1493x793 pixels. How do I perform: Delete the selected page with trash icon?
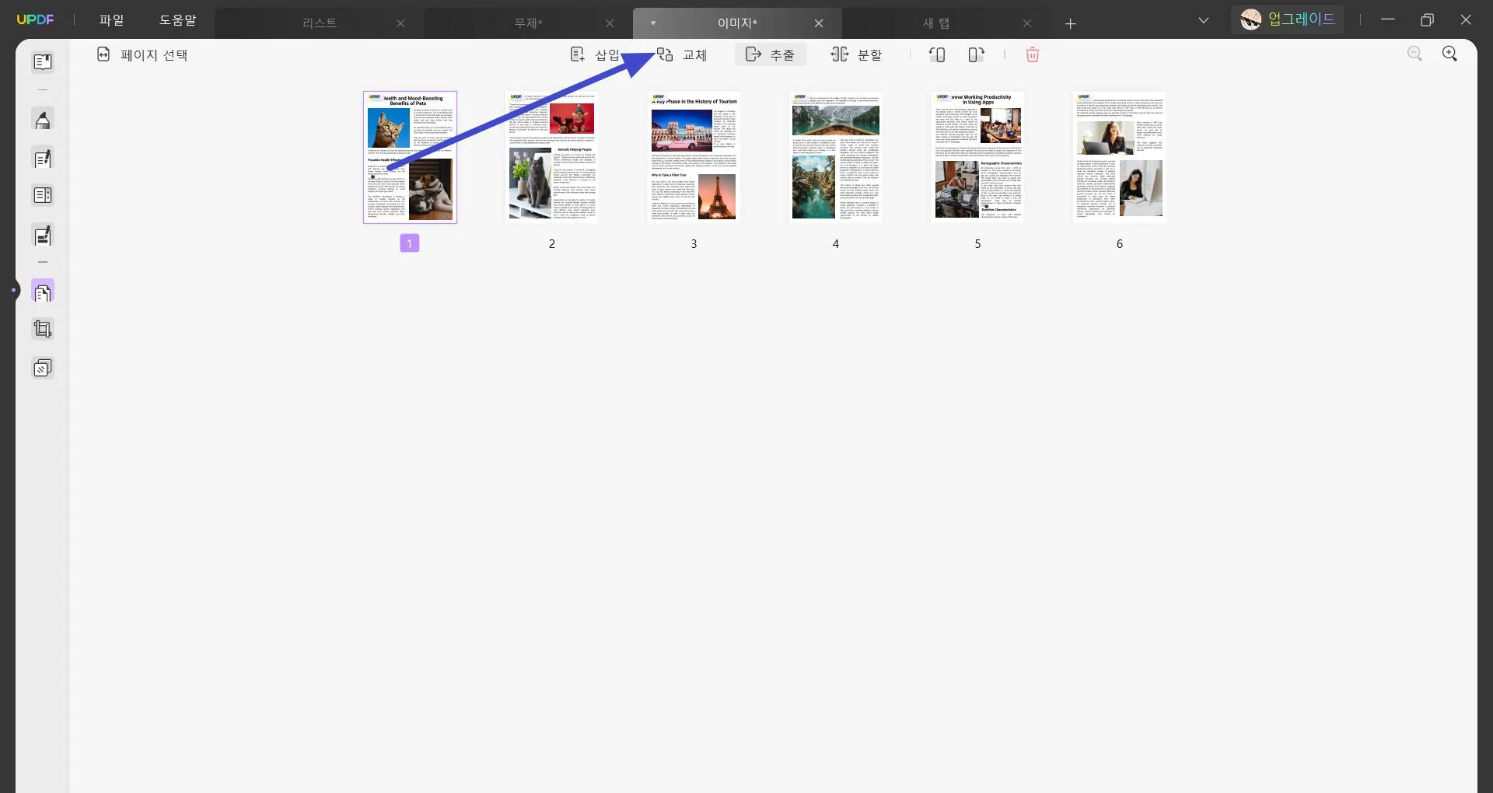[x=1033, y=54]
